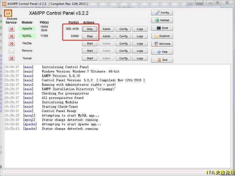Minimize the XAMPP window
Viewport: 235px width, 176px height.
pyautogui.click(x=211, y=3)
